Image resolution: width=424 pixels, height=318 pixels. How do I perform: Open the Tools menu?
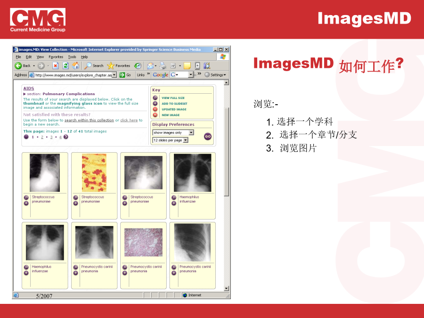(x=72, y=57)
